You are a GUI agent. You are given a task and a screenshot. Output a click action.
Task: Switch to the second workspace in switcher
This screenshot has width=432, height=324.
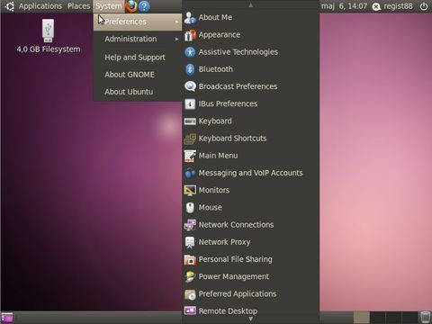point(377,318)
